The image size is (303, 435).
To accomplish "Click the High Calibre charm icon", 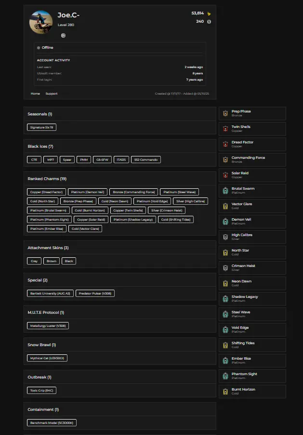I will click(x=225, y=237).
